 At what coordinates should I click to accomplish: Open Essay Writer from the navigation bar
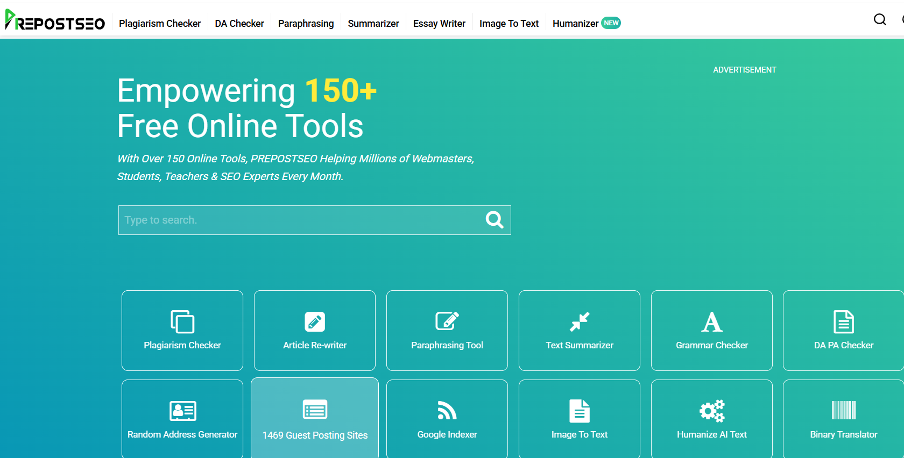click(439, 24)
